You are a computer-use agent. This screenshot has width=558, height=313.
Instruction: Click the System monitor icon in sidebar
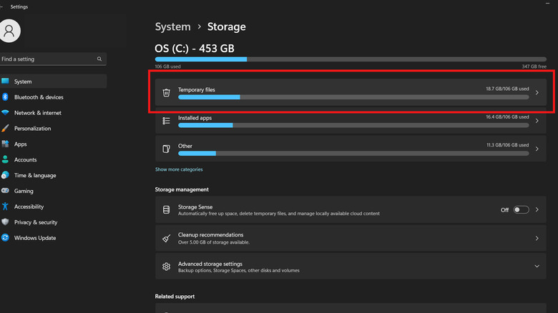[x=5, y=81]
